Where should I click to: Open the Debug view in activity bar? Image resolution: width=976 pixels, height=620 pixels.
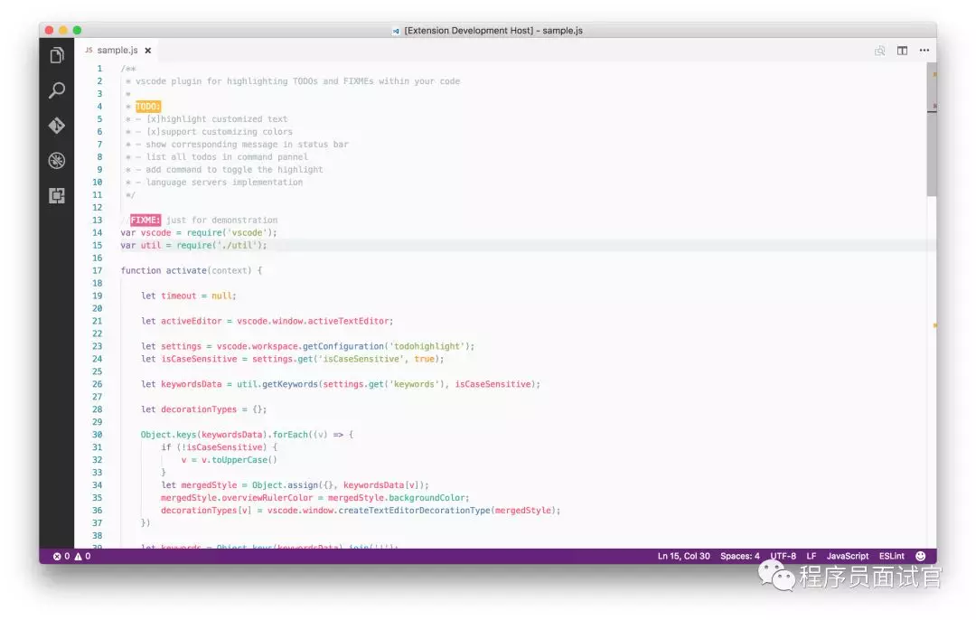[x=57, y=161]
